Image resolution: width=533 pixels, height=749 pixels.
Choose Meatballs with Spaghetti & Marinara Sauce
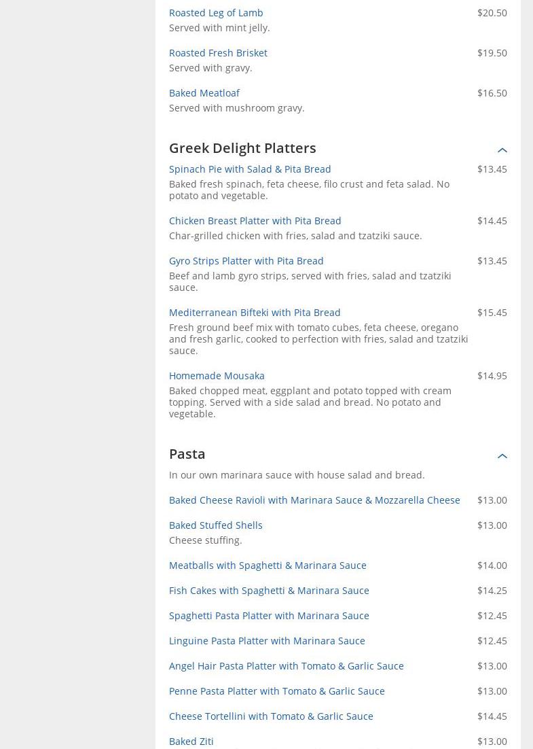point(268,565)
